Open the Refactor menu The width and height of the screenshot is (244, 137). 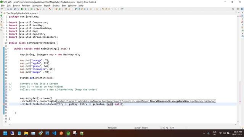pyautogui.click(x=26, y=6)
